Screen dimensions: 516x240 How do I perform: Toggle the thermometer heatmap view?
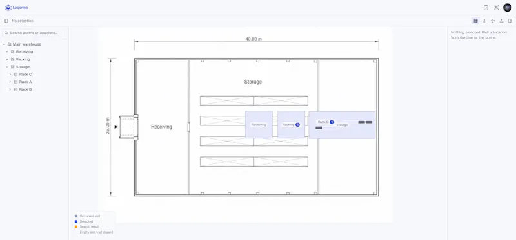pos(484,21)
